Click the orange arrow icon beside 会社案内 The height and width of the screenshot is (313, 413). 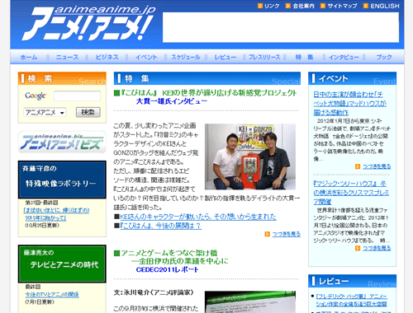click(288, 6)
